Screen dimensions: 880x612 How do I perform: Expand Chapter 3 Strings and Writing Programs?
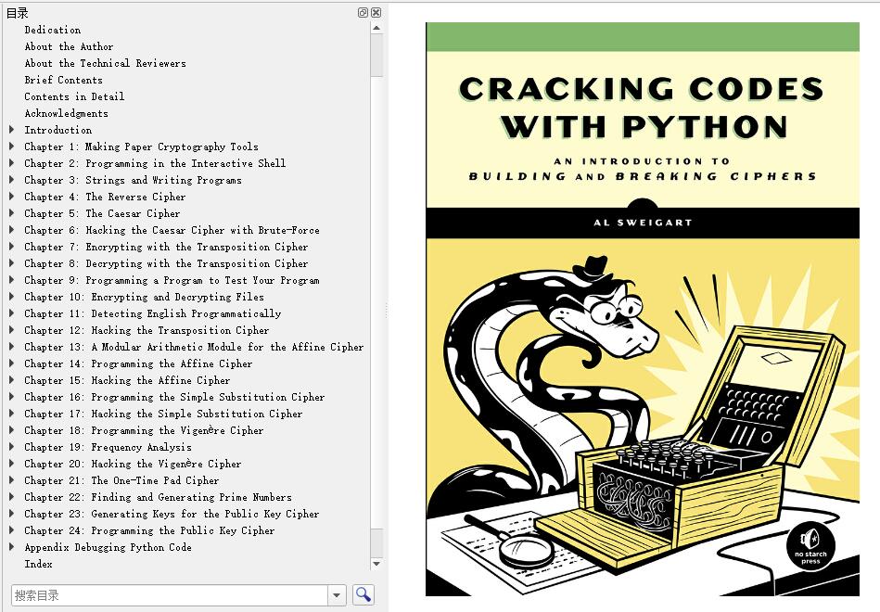[12, 180]
